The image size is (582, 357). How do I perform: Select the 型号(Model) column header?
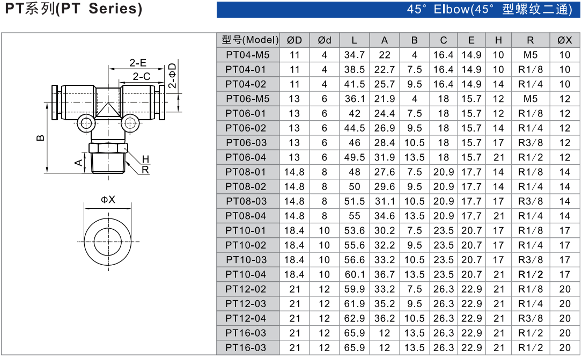pos(249,40)
